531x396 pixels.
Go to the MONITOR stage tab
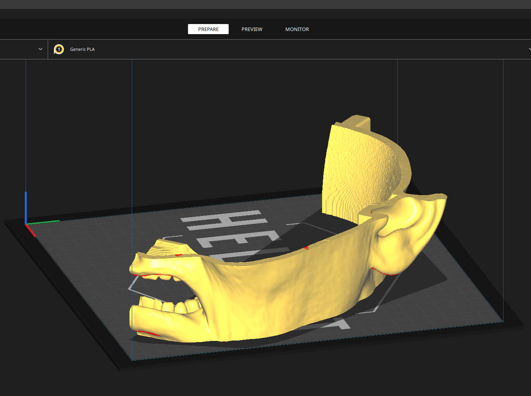pos(297,29)
